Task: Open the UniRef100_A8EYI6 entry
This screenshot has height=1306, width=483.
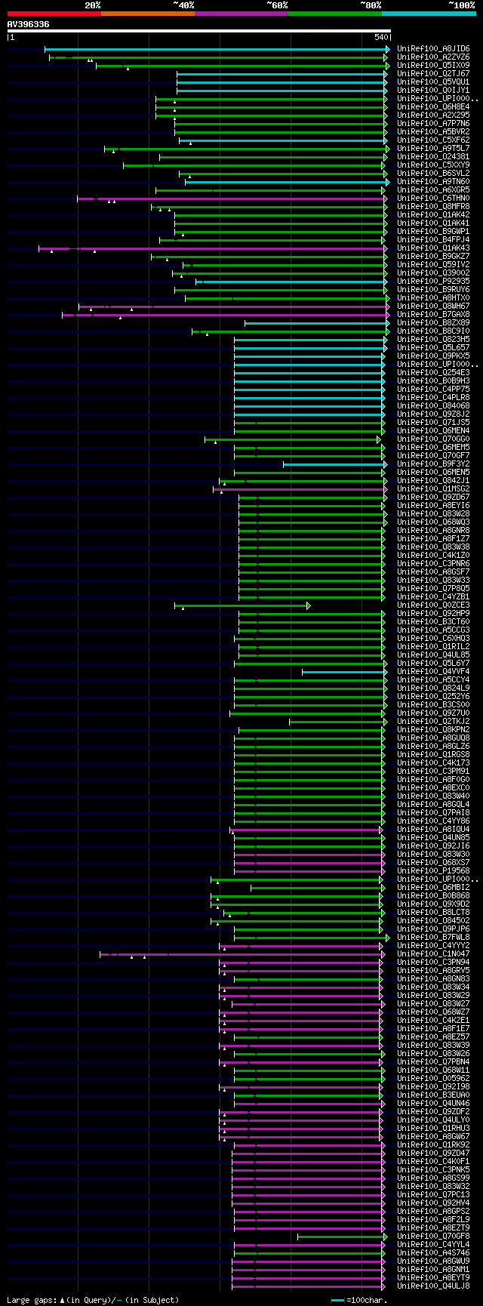Action: click(x=433, y=506)
